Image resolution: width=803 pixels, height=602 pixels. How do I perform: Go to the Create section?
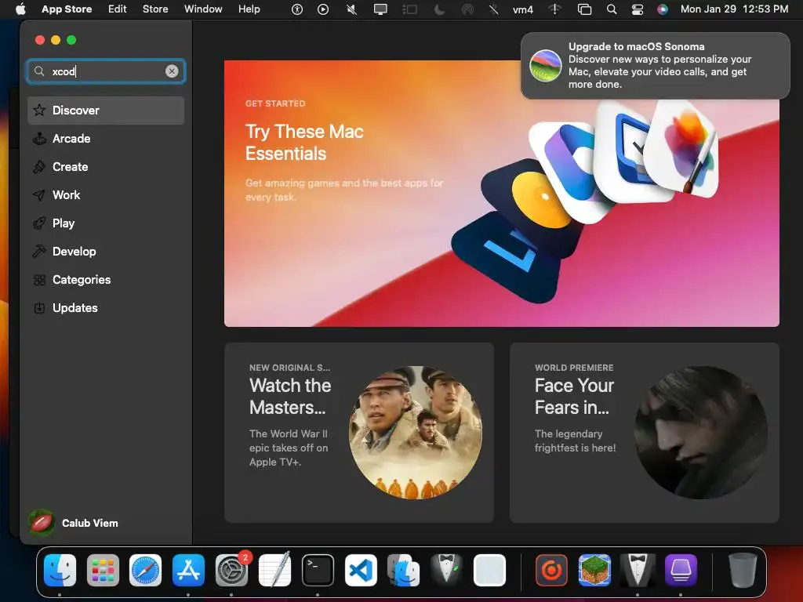pyautogui.click(x=106, y=167)
